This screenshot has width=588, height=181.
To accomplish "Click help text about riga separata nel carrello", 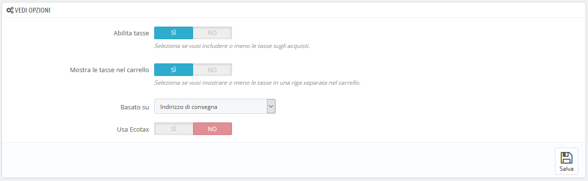I will pos(257,83).
